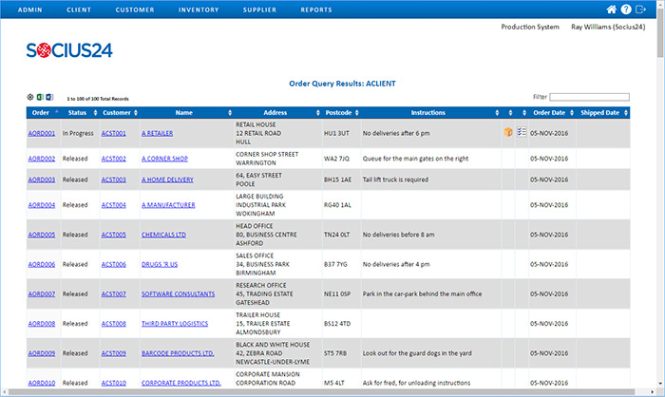Go to the Home page icon

pyautogui.click(x=611, y=9)
